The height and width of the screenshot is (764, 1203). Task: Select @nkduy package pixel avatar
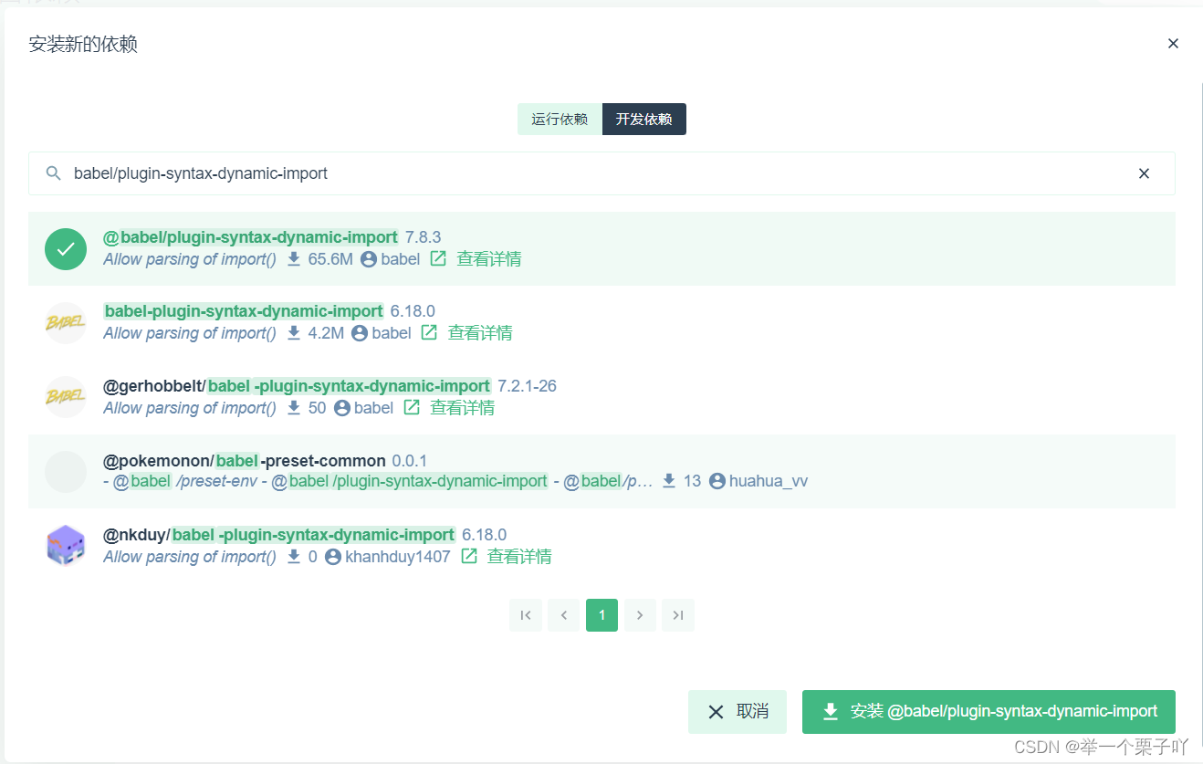[66, 546]
